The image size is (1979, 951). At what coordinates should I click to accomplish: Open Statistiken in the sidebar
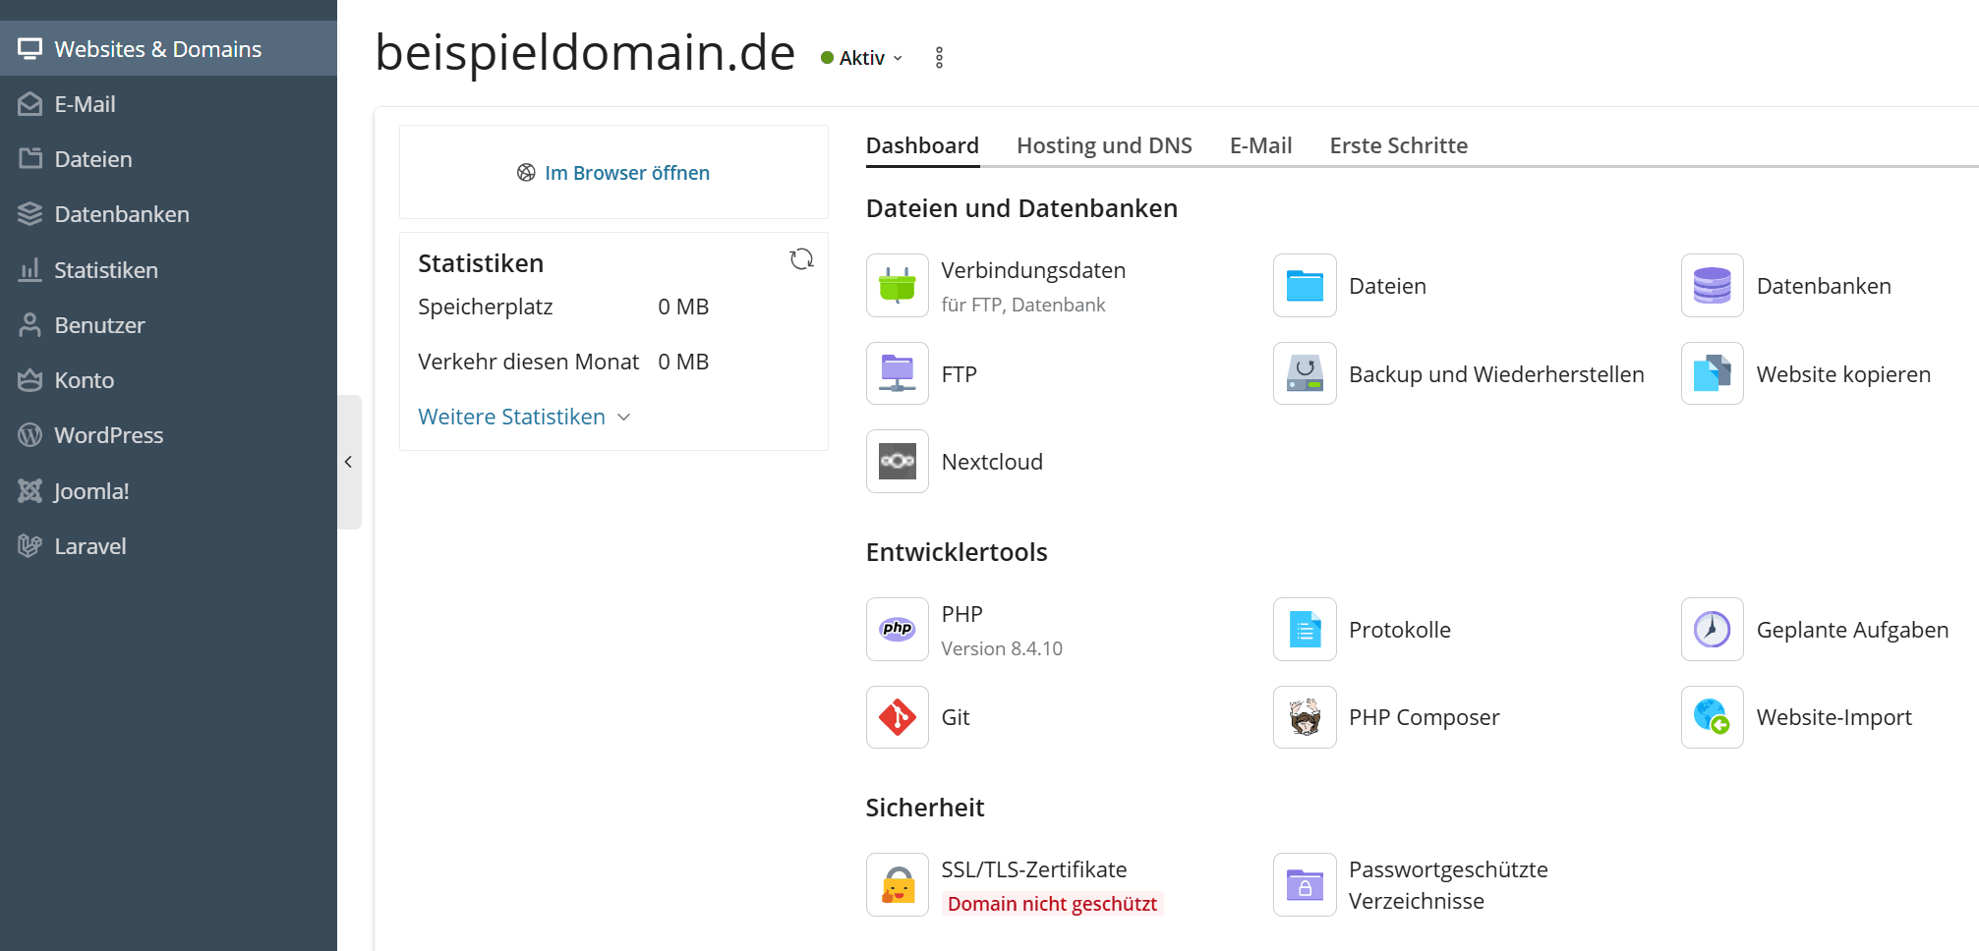coord(168,270)
